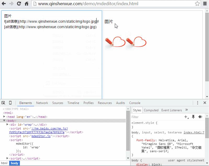Activate the inspect element picker in DevTools
Viewport: 209px width, 166px height.
coord(3,103)
